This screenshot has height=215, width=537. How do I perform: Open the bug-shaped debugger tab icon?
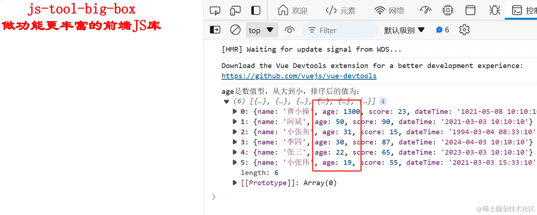494,10
